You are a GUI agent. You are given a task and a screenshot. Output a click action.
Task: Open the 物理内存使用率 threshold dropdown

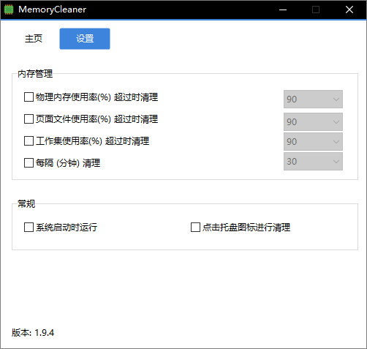click(x=313, y=100)
